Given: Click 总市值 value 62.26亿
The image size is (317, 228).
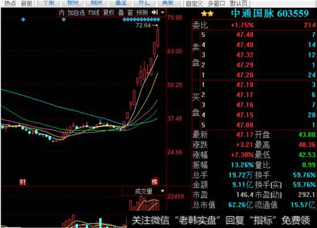Looking at the screenshot, I should click(x=240, y=205).
